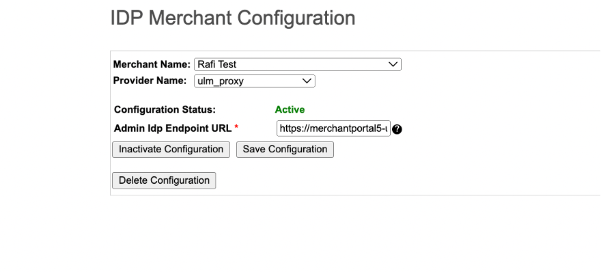601x272 pixels.
Task: Click the IDP Merchant Configuration heading
Action: (x=233, y=18)
